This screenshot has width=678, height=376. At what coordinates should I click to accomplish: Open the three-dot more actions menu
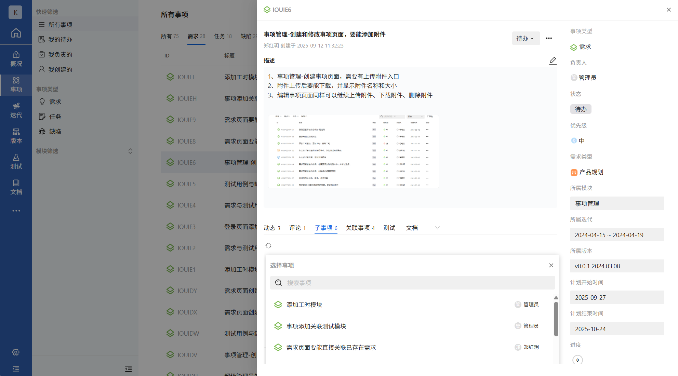click(x=549, y=38)
